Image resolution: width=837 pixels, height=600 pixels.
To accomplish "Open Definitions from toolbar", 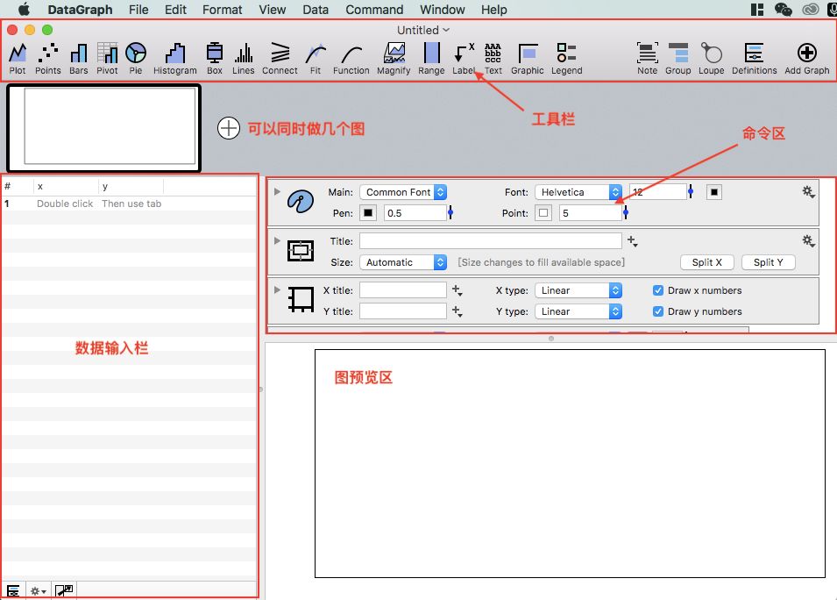I will [755, 58].
